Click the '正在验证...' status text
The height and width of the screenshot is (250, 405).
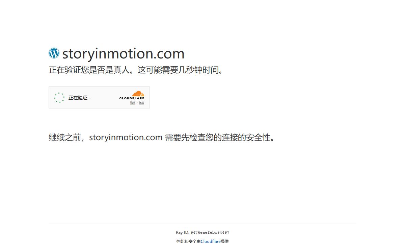[x=80, y=98]
